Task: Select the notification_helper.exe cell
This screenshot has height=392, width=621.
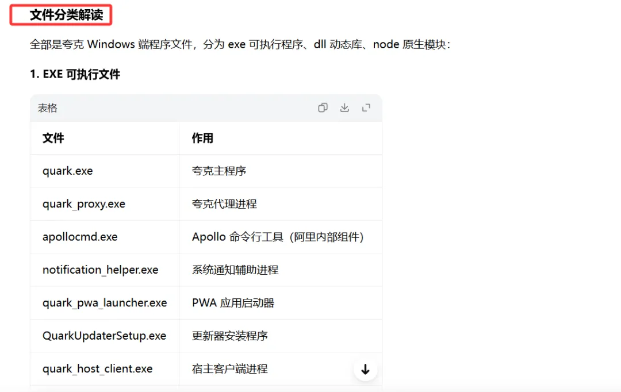Action: click(x=105, y=270)
